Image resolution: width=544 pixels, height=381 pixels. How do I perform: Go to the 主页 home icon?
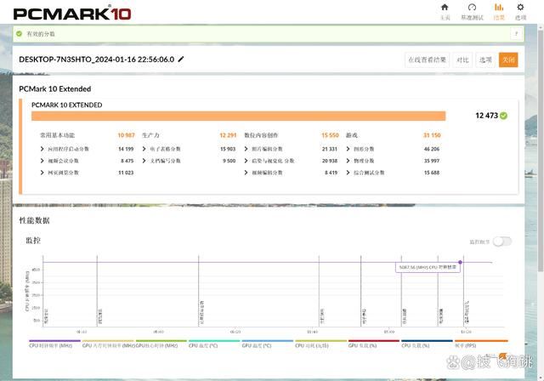[445, 8]
